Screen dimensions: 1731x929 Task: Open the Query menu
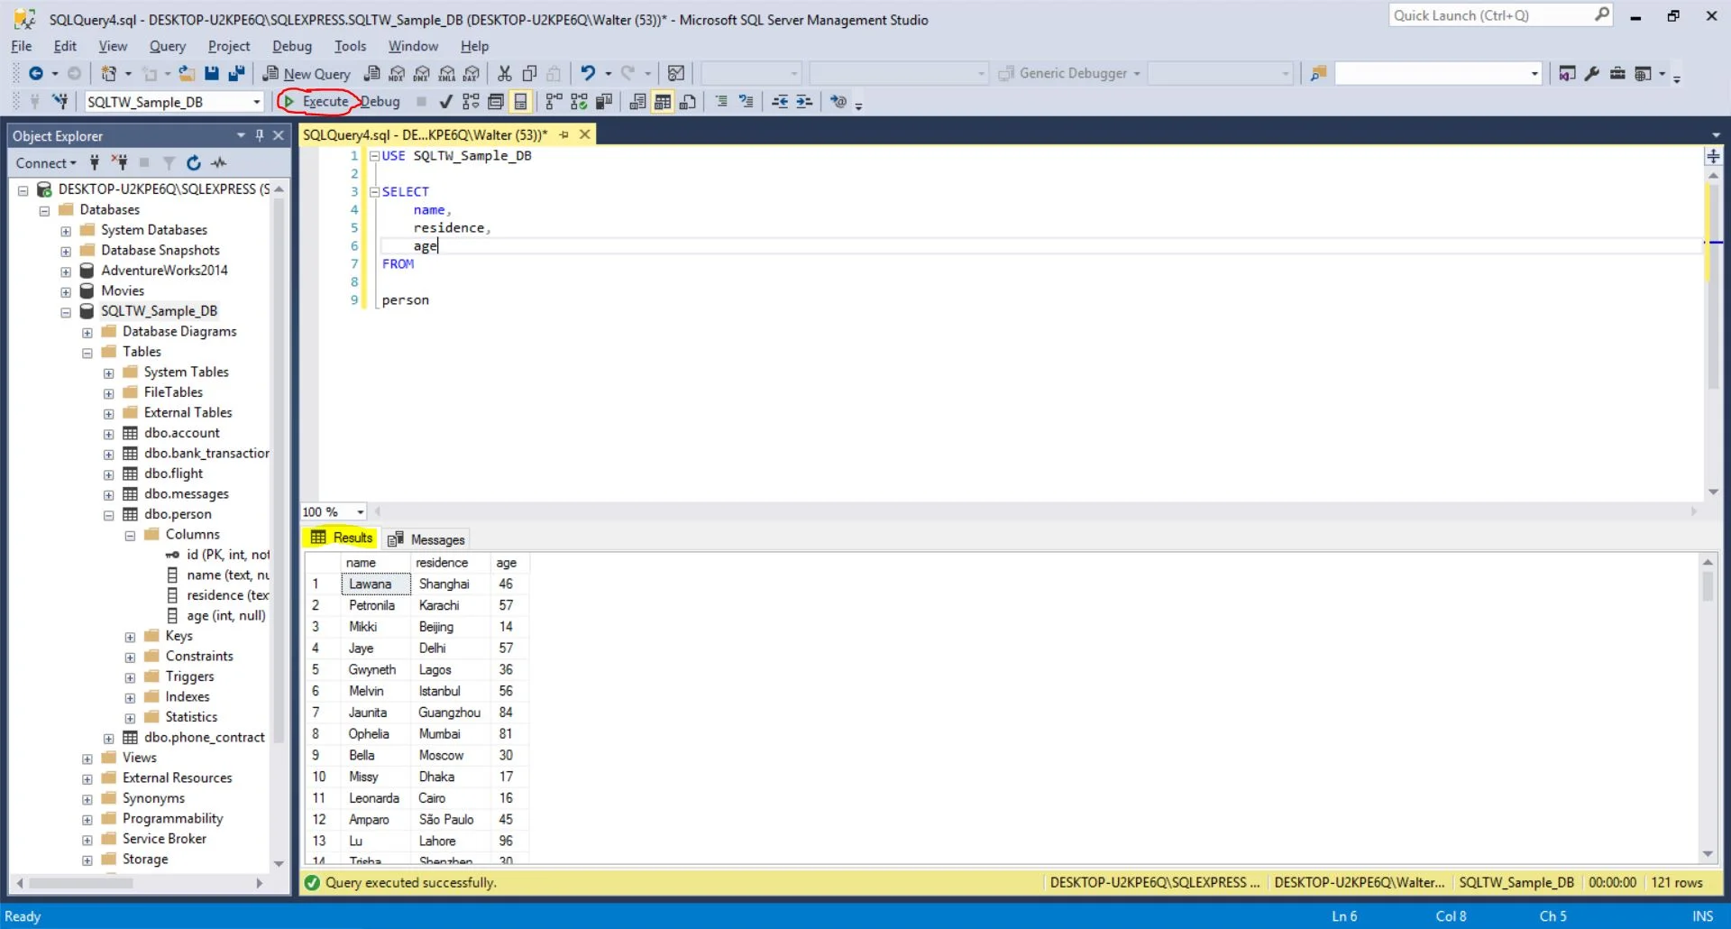tap(167, 46)
